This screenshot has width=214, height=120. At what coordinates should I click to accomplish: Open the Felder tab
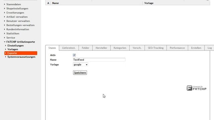pos(86,48)
